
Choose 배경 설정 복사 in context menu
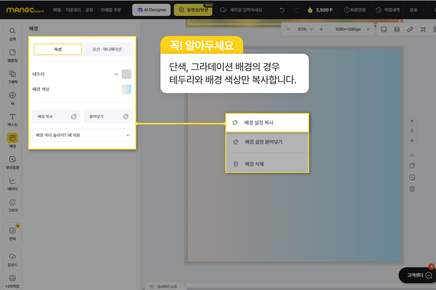click(267, 123)
